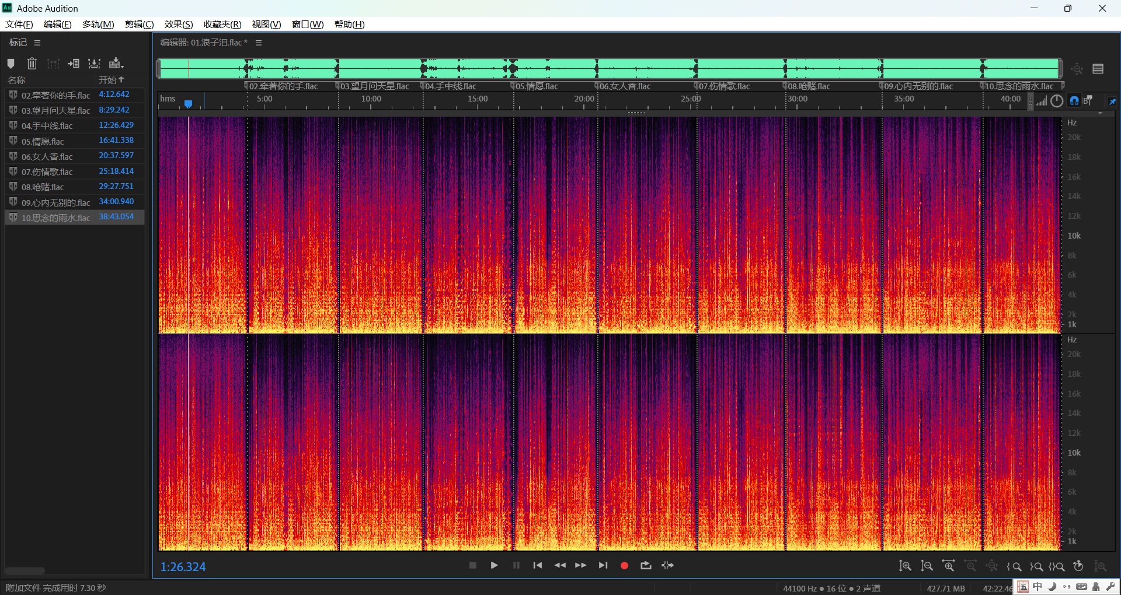Toggle loop playback
1121x595 pixels.
[x=646, y=565]
